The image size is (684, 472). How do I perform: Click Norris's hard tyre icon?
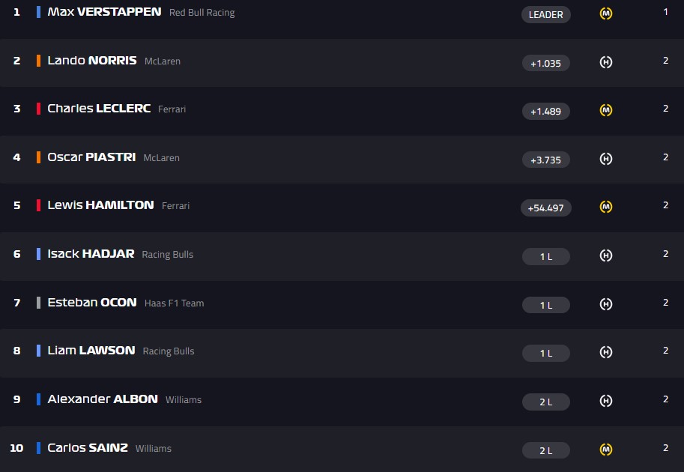(x=606, y=63)
